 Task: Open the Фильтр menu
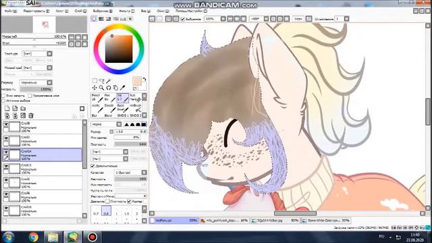pyautogui.click(x=127, y=11)
